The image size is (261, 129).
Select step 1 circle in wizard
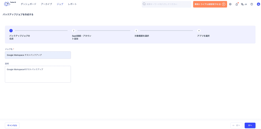pos(11,30)
